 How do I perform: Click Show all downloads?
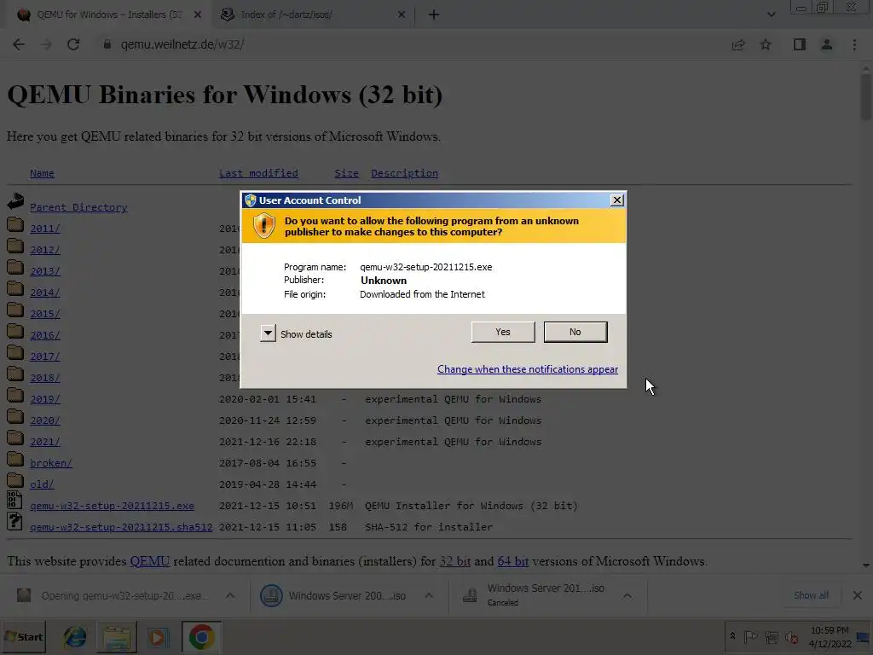pos(812,595)
